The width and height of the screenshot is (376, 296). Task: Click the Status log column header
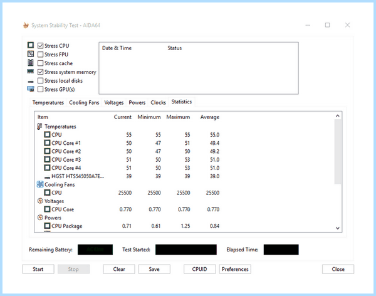point(175,48)
